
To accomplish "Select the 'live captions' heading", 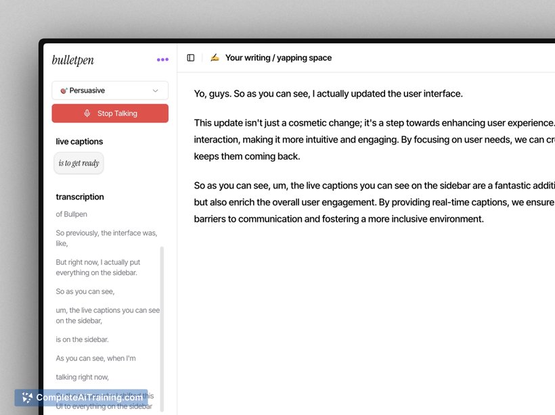I will (x=79, y=141).
